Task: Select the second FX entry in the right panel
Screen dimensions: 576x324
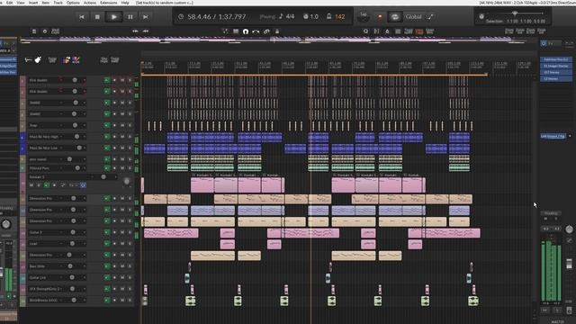Action: click(x=556, y=66)
